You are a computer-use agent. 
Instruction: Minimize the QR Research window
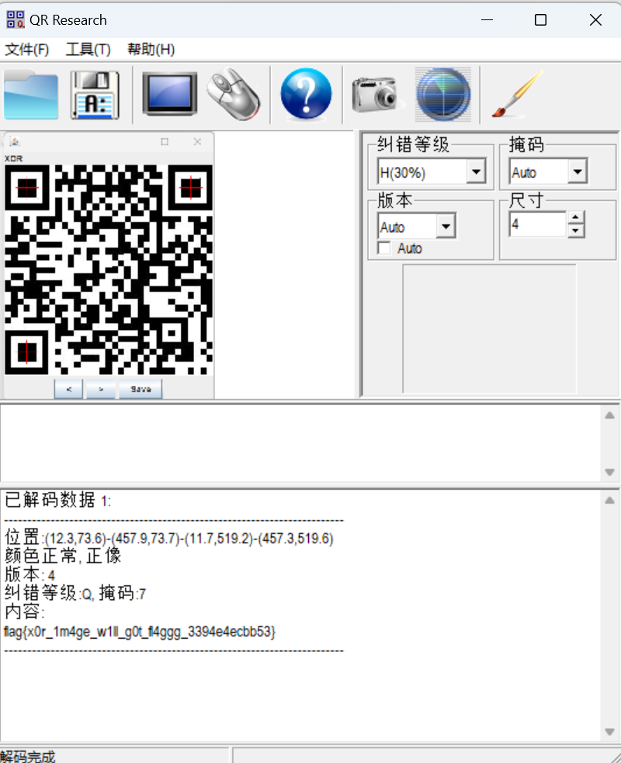click(x=487, y=20)
